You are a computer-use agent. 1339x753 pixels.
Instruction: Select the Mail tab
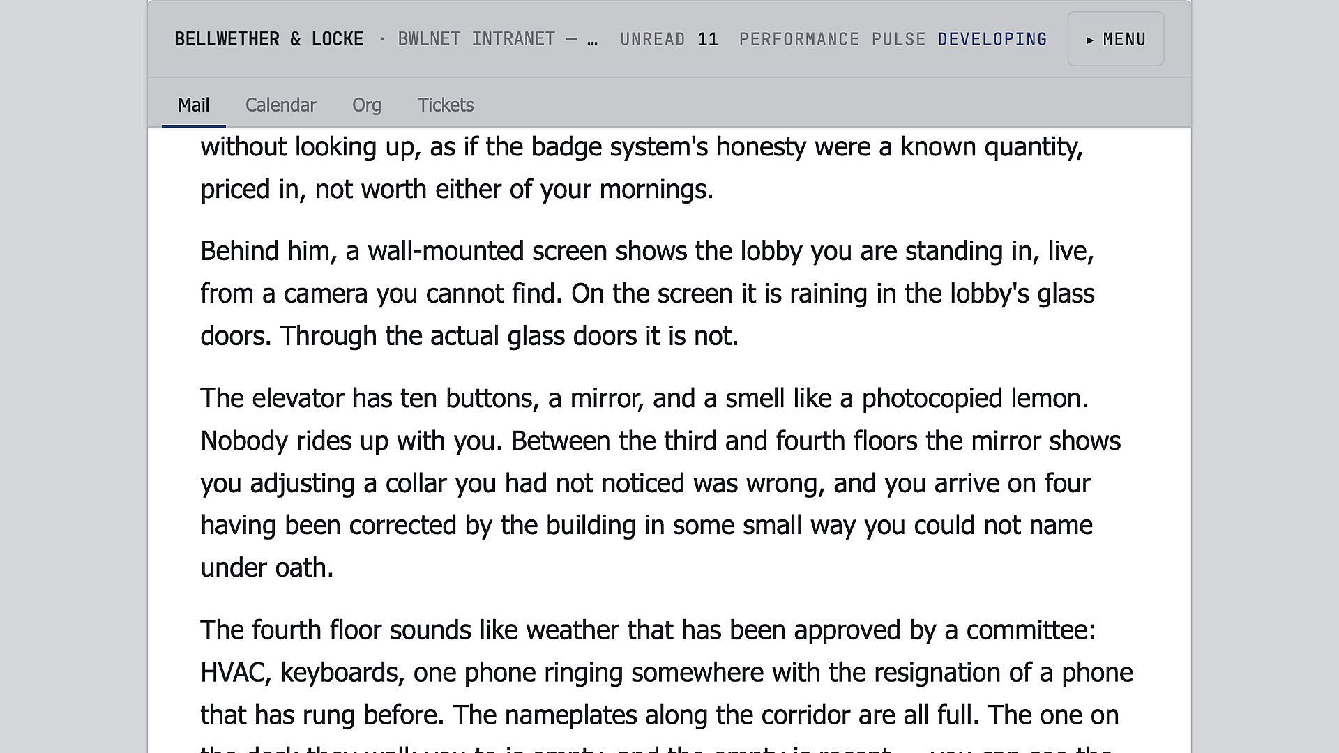[x=193, y=105]
